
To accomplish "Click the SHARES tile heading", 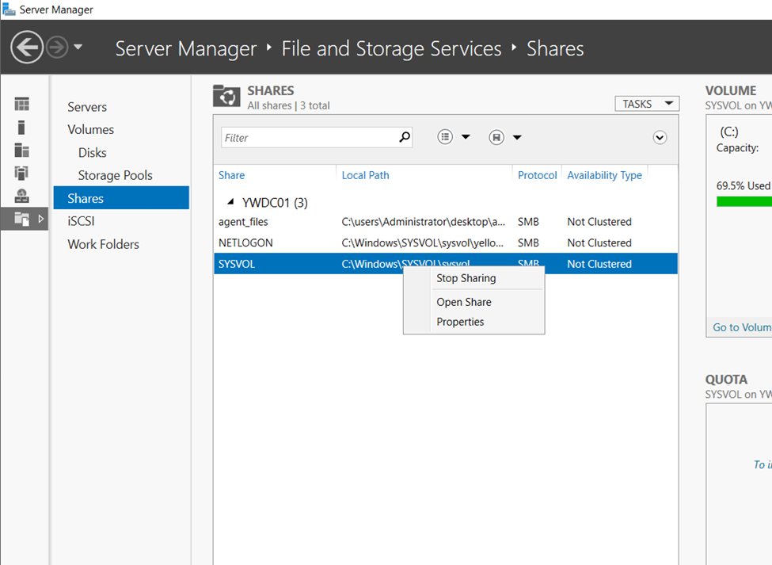I will pyautogui.click(x=271, y=90).
